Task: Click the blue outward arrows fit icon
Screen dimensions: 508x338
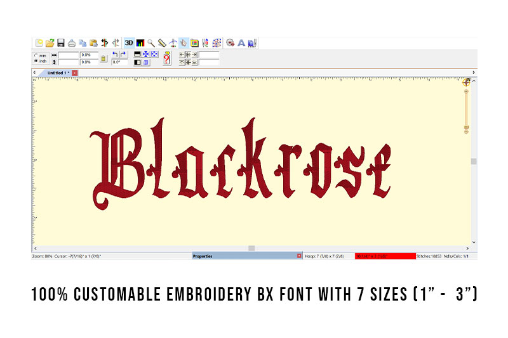Action: [x=154, y=54]
